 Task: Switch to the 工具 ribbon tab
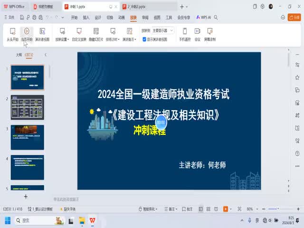point(169,18)
